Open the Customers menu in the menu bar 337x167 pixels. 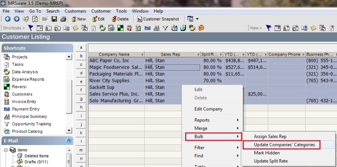(75, 11)
